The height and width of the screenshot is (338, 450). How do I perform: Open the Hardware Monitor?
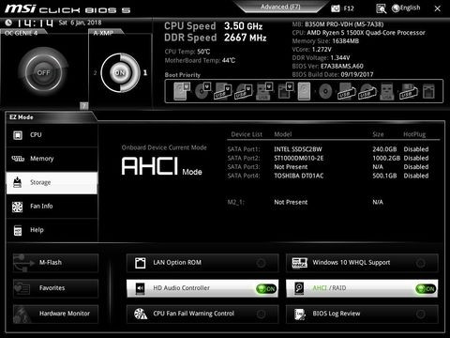[x=55, y=314]
